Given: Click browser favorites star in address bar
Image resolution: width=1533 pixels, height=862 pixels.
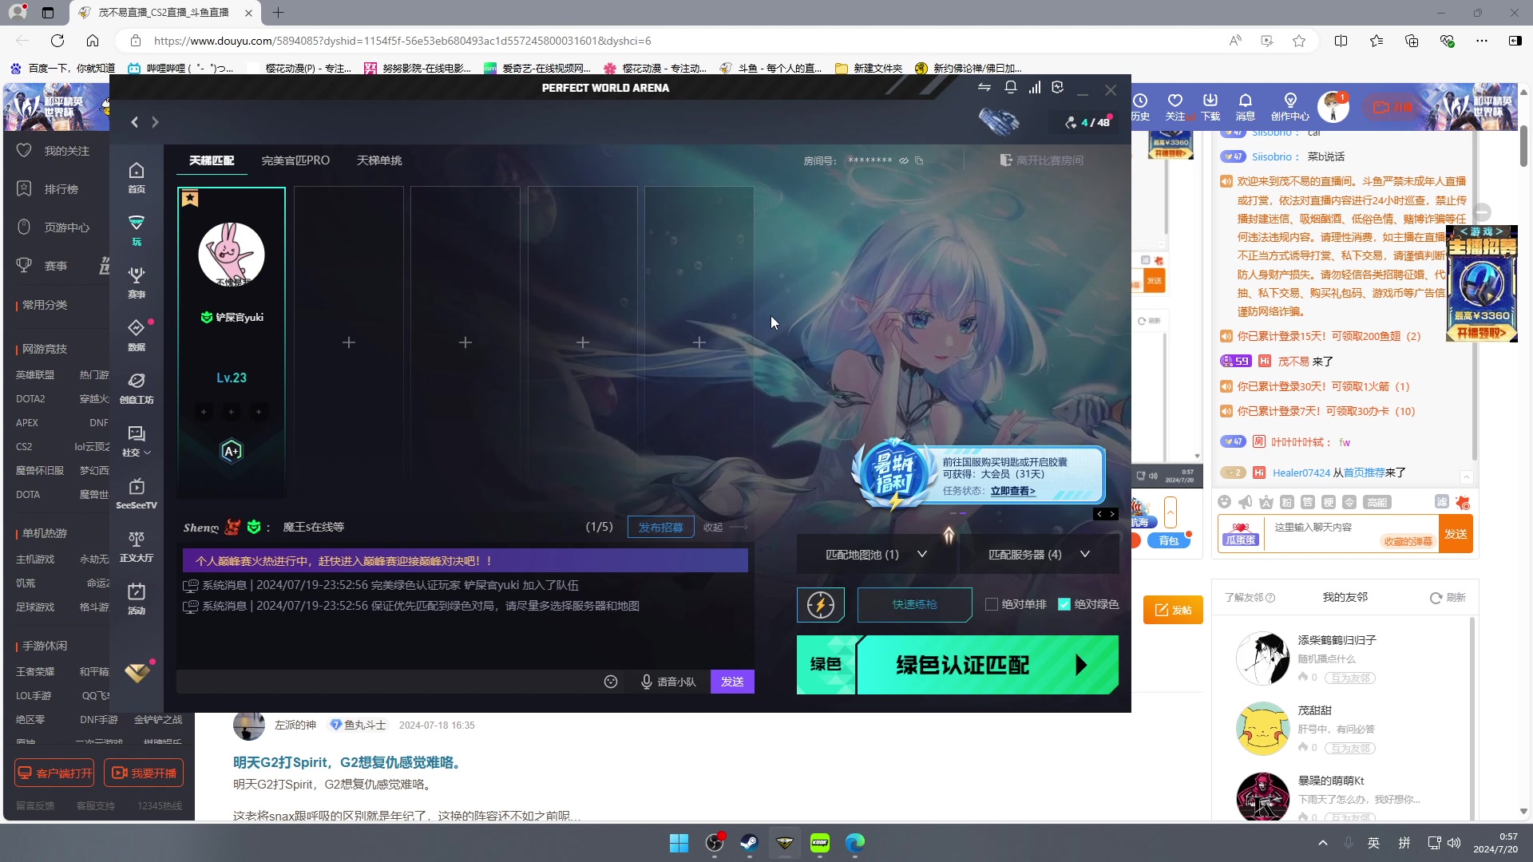Looking at the screenshot, I should [x=1299, y=41].
